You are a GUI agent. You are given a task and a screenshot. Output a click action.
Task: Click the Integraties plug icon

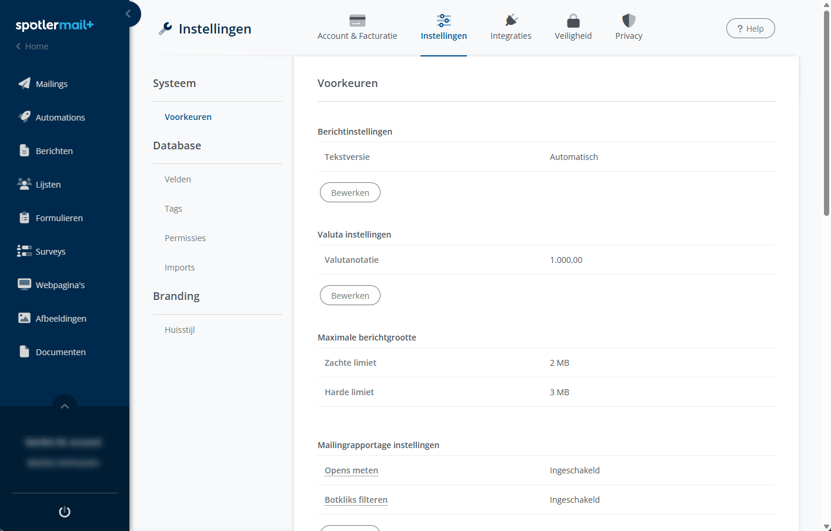click(x=511, y=21)
